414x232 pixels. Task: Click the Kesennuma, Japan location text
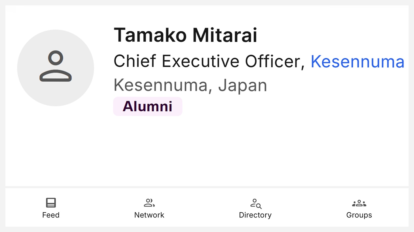[x=190, y=85]
